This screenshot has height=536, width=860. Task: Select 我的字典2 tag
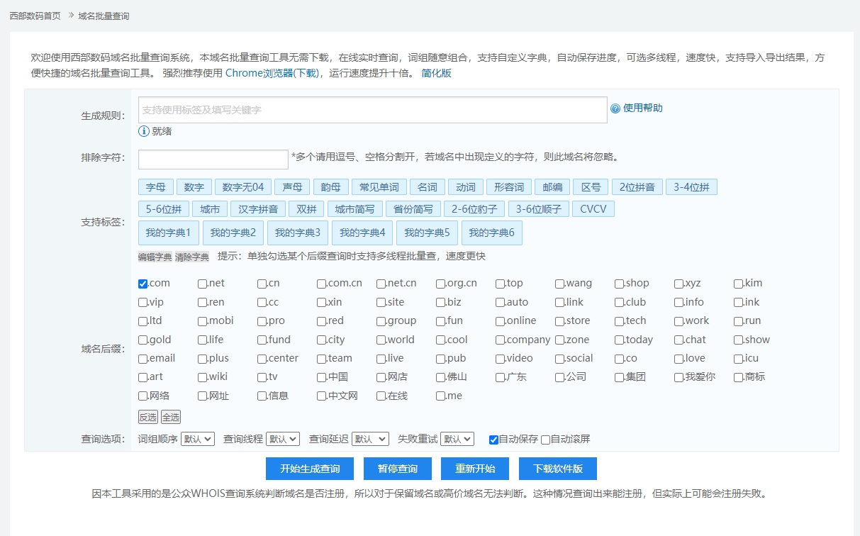(233, 233)
